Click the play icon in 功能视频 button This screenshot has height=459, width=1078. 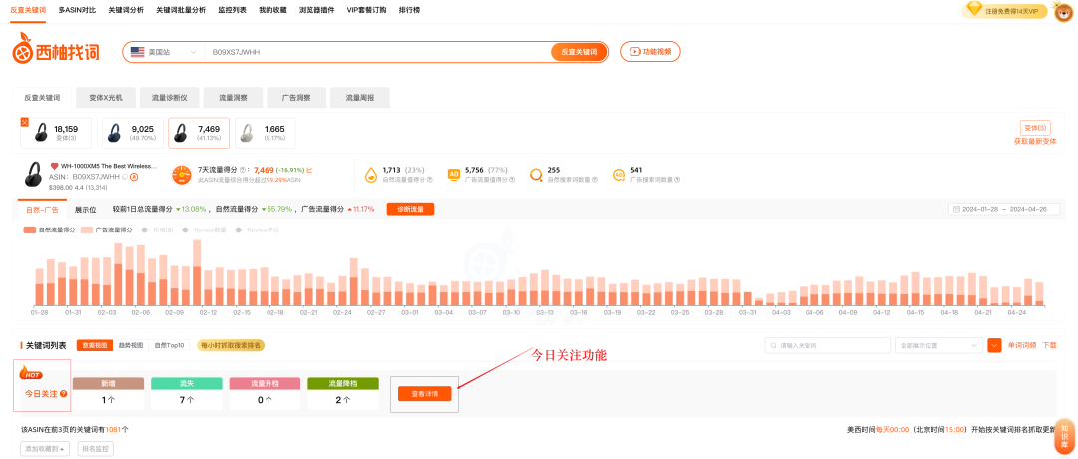point(635,52)
